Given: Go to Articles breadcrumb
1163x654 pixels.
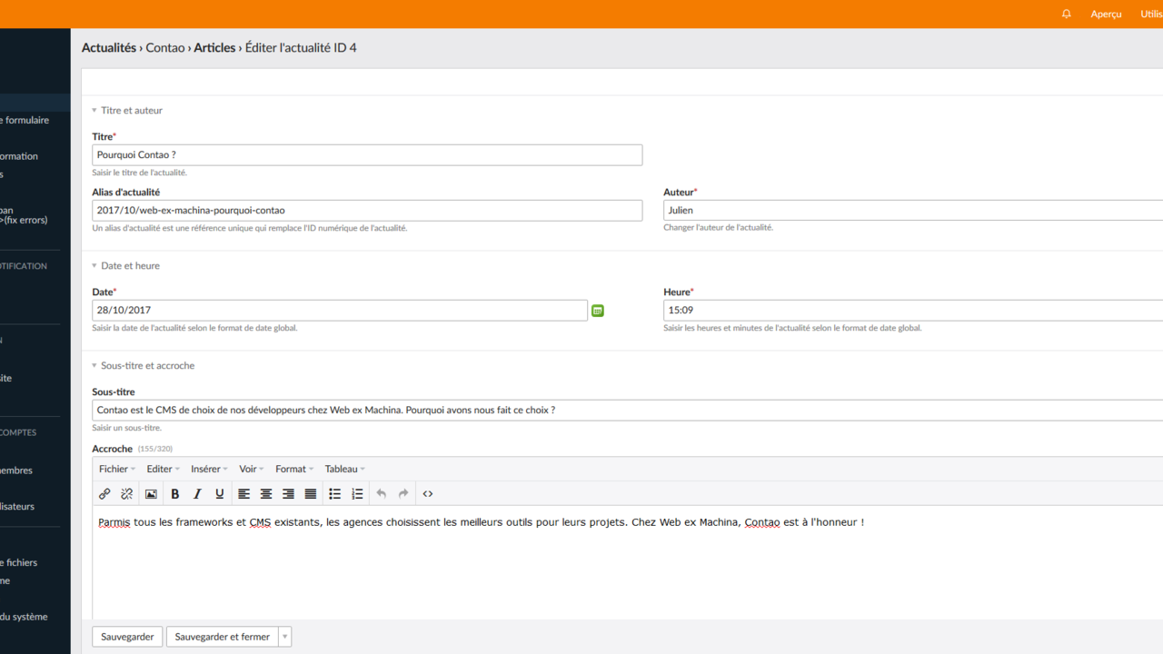Looking at the screenshot, I should pos(214,47).
